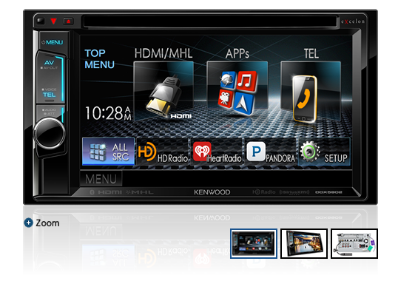Click the eject button above the screen

click(69, 21)
